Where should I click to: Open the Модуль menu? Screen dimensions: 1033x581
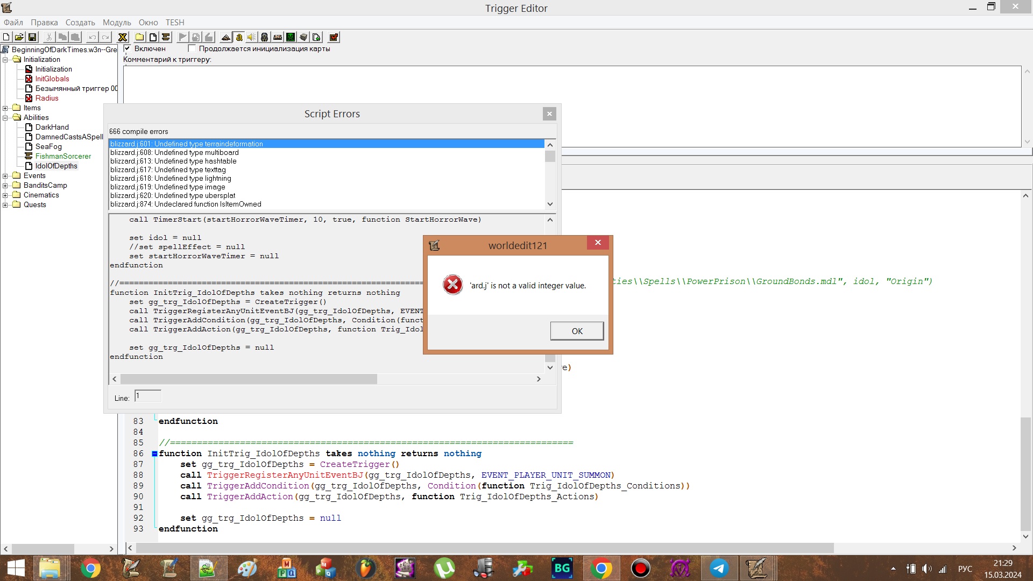tap(117, 23)
